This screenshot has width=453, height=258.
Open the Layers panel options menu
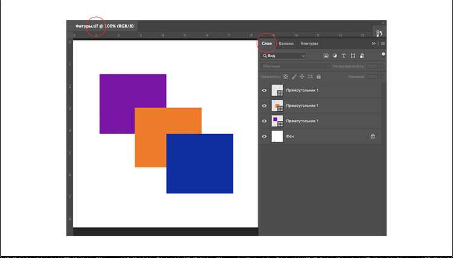coord(383,44)
